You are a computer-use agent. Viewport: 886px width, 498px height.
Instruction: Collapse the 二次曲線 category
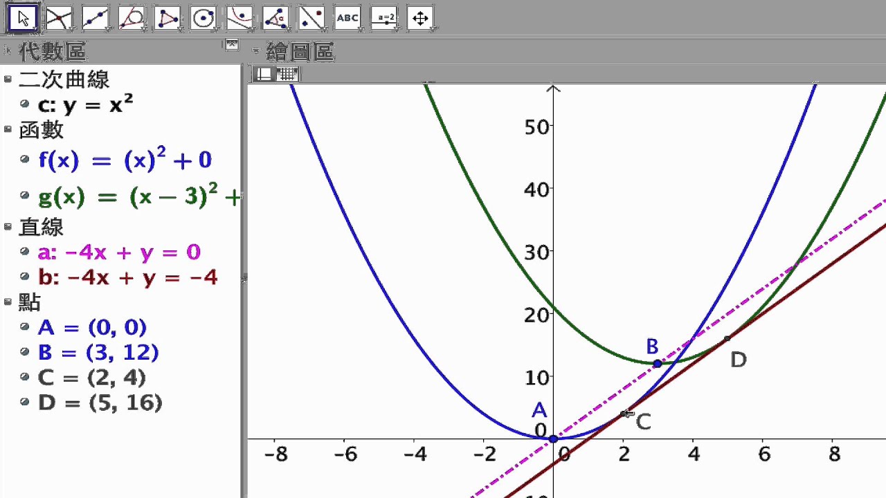coord(8,79)
